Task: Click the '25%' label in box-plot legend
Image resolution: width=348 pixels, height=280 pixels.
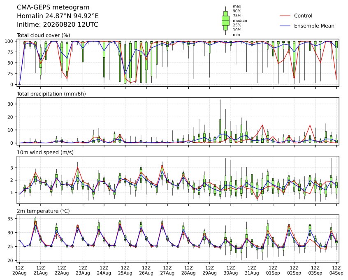Action: [x=237, y=25]
